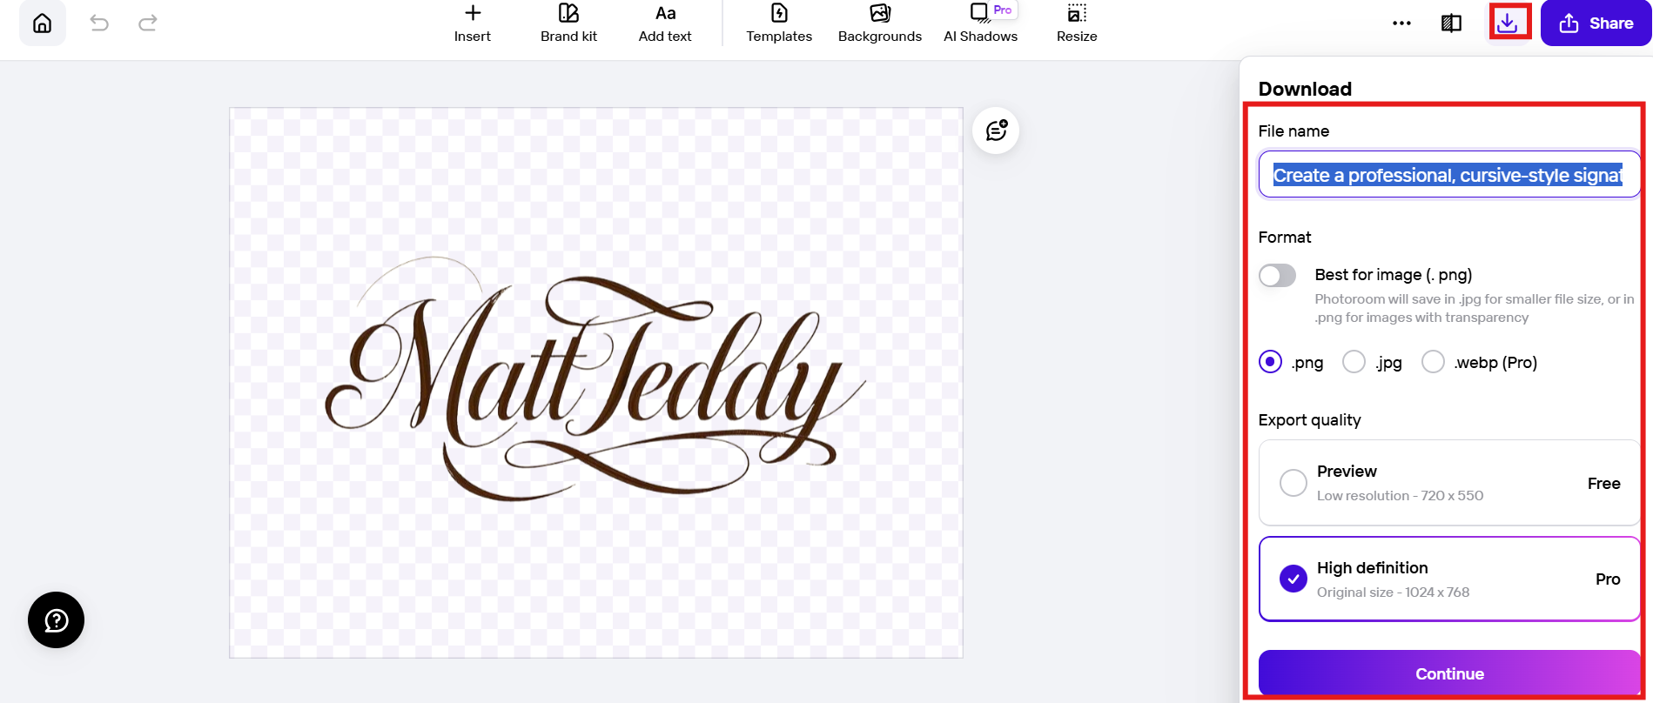Click the "Free" label on the Preview option
The width and height of the screenshot is (1653, 703).
pyautogui.click(x=1603, y=484)
